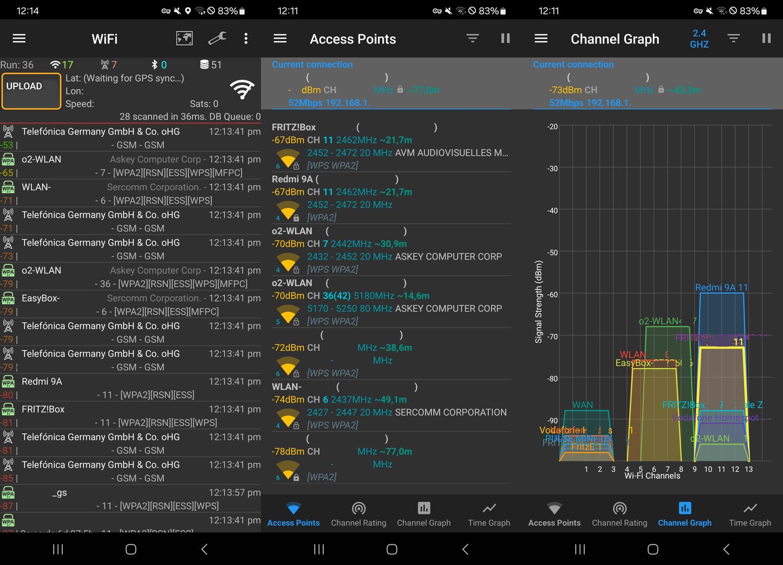
Task: Open the o2-WLAN CH 36(42) 5180MHz entry
Action: (x=391, y=302)
